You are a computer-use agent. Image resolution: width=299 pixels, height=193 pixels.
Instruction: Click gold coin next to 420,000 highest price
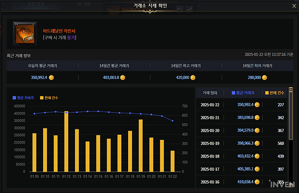[x=193, y=78]
